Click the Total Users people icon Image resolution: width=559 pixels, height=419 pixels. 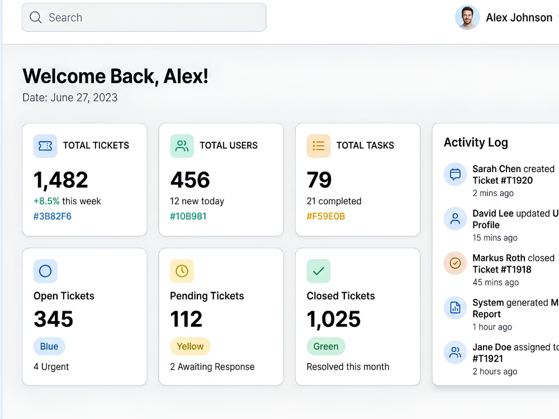click(x=182, y=146)
